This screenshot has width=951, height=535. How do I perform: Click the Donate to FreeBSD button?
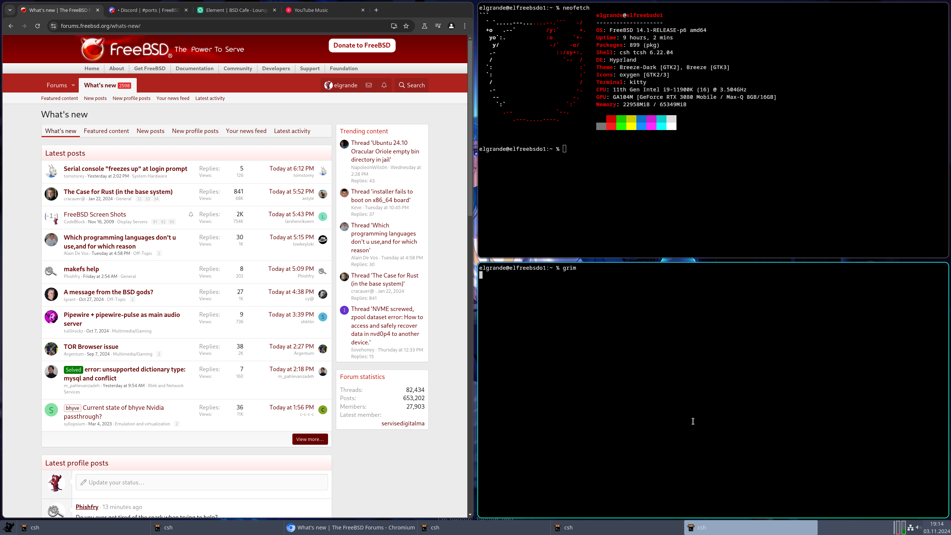pyautogui.click(x=362, y=45)
